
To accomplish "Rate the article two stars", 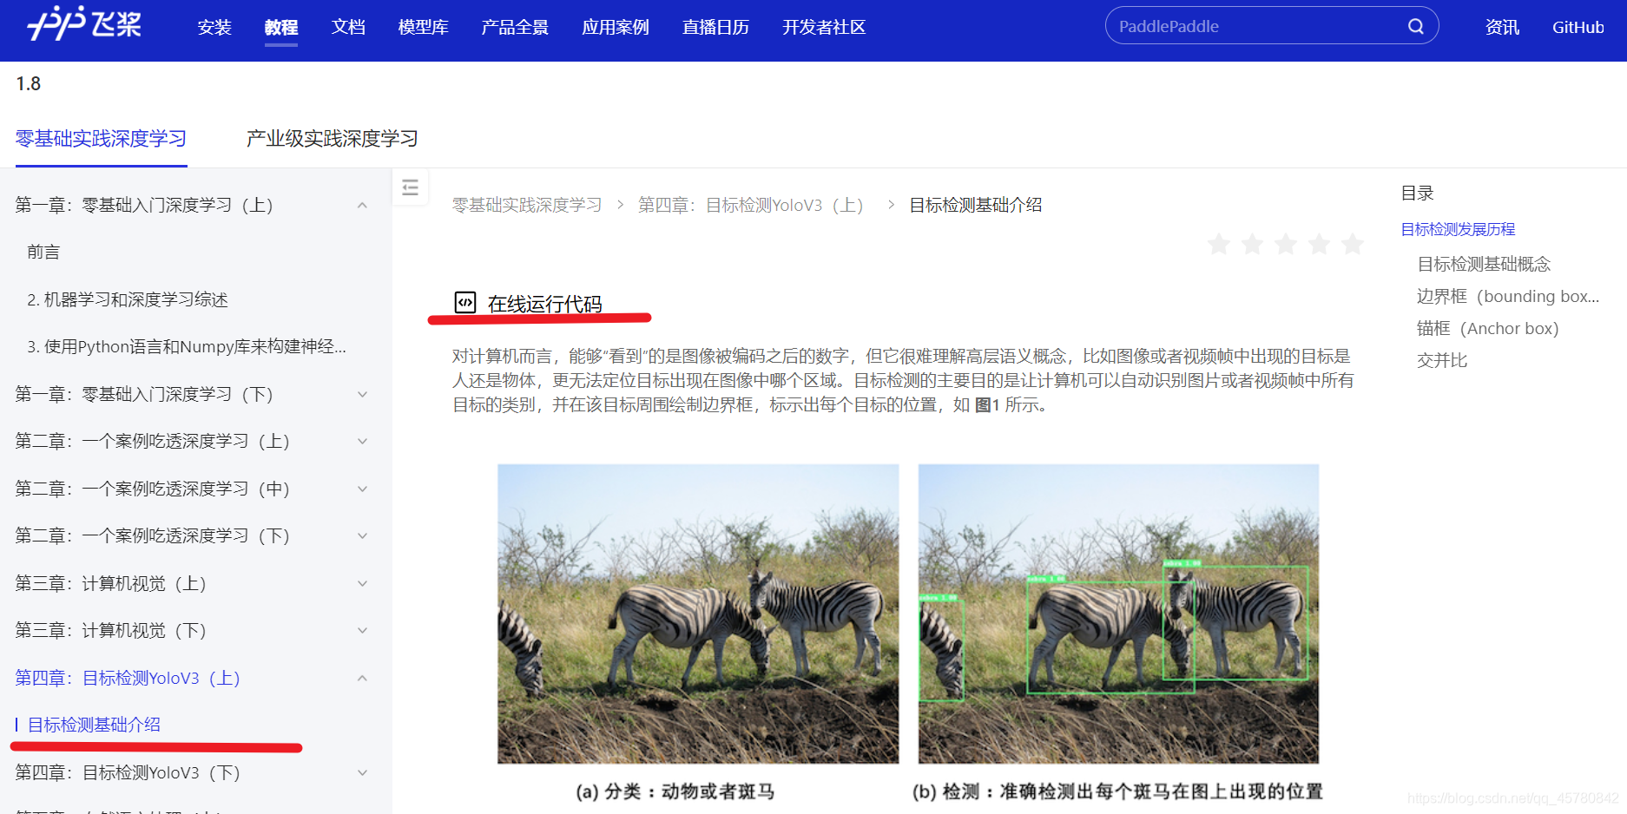I will tap(1252, 244).
